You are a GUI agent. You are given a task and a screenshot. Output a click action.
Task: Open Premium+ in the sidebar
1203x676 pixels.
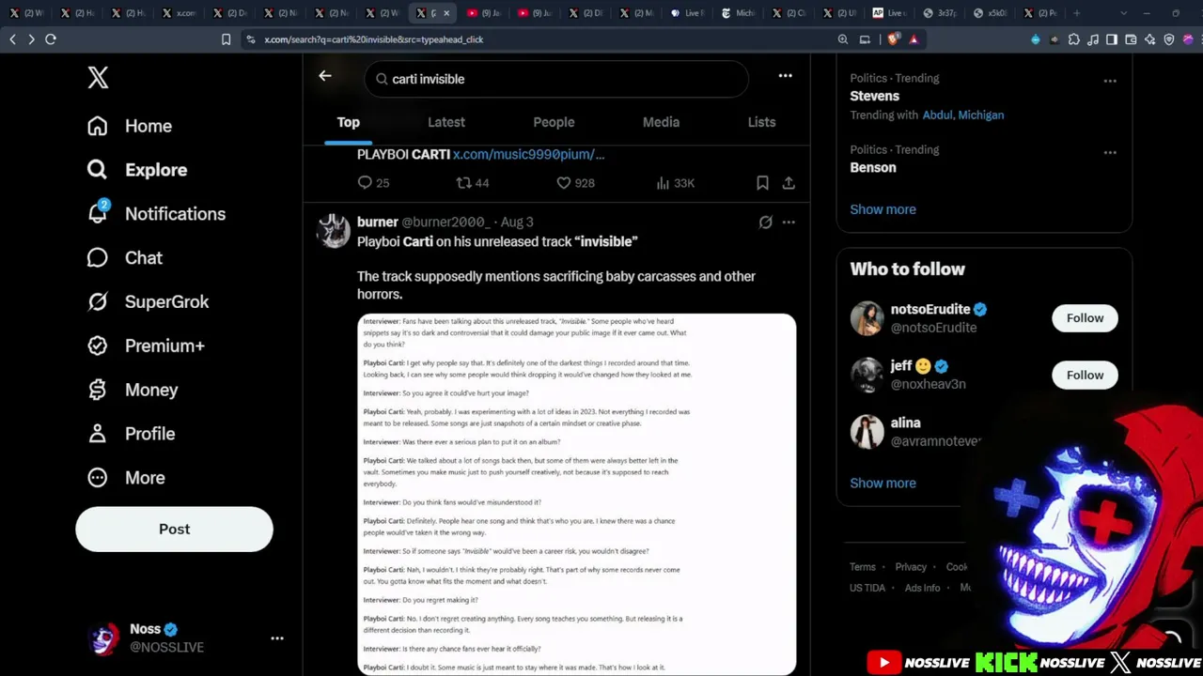[x=146, y=346]
